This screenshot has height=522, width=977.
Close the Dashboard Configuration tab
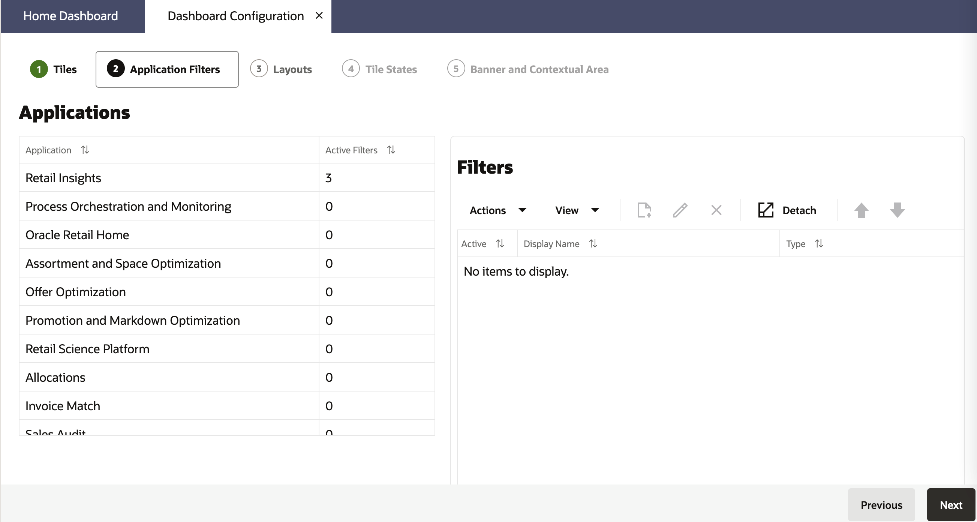click(319, 15)
